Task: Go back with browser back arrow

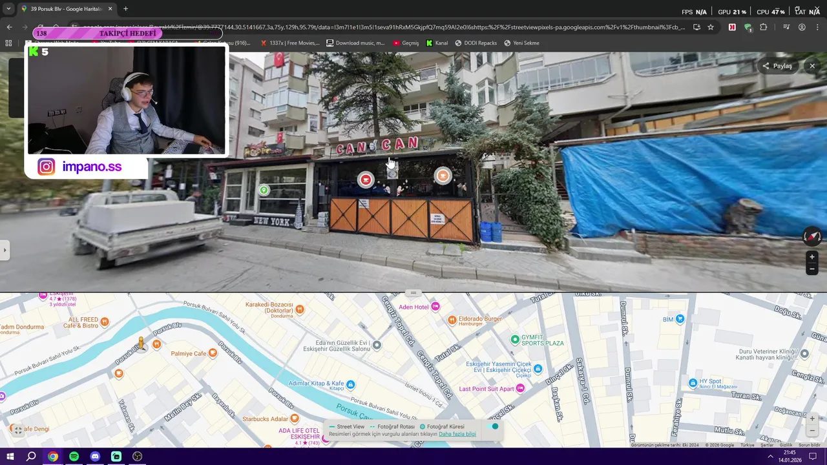Action: coord(9,27)
